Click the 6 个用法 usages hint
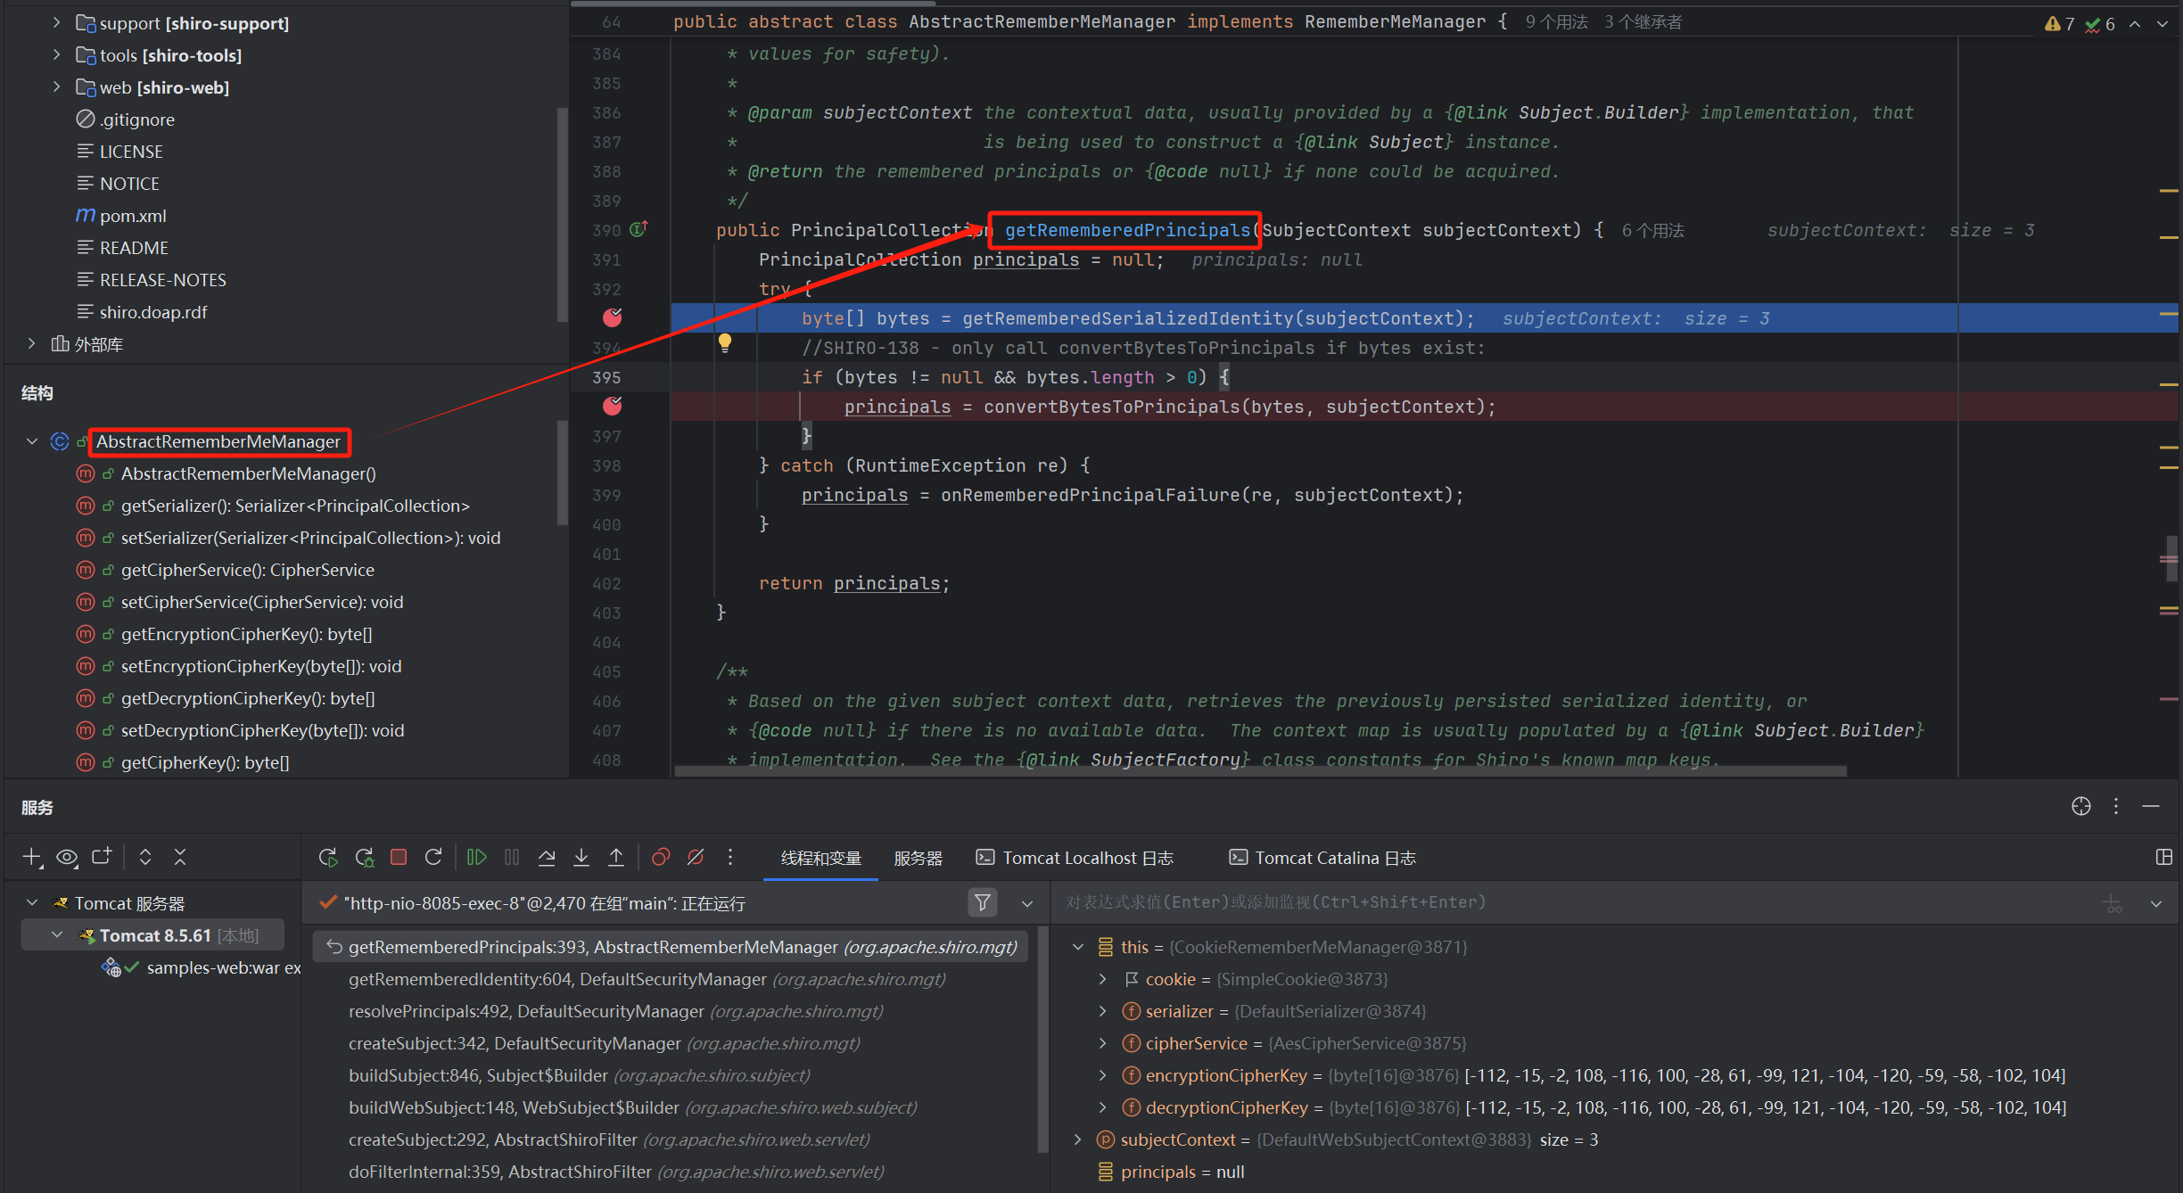The height and width of the screenshot is (1193, 2183). (1652, 231)
